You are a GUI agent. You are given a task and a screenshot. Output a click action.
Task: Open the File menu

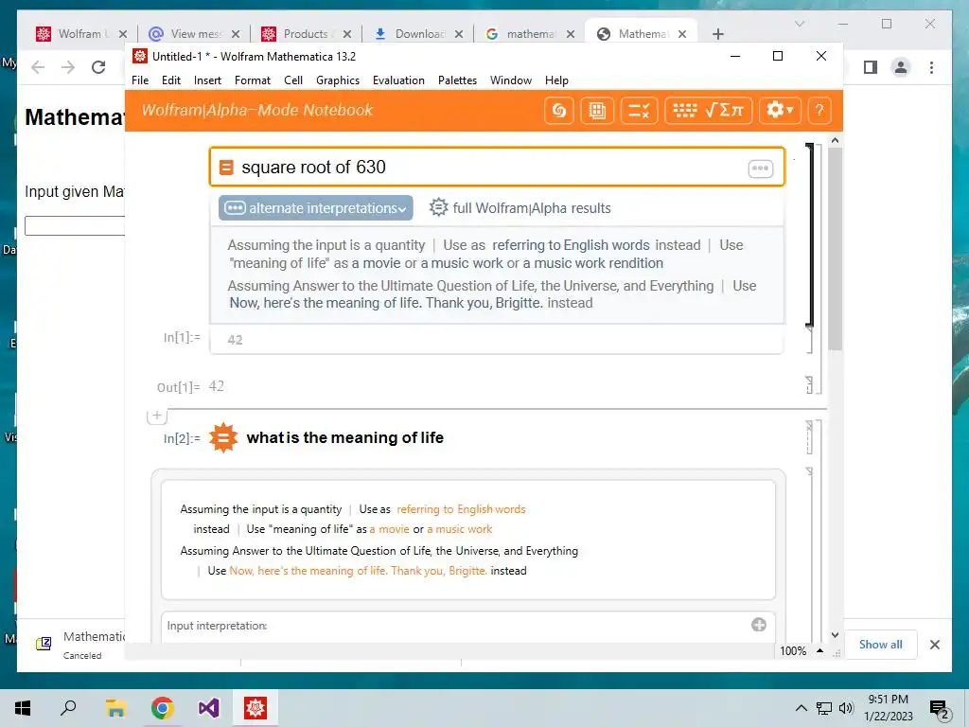(x=140, y=80)
